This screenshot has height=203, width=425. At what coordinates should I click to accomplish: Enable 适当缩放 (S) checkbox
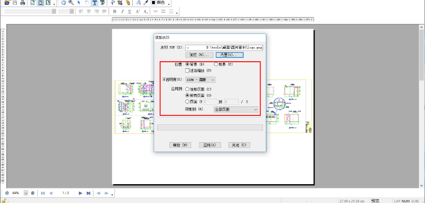click(187, 71)
